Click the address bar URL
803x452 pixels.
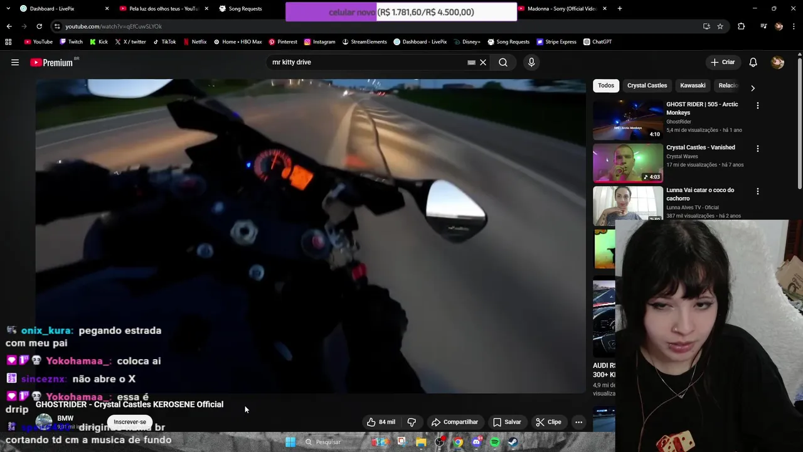click(114, 26)
